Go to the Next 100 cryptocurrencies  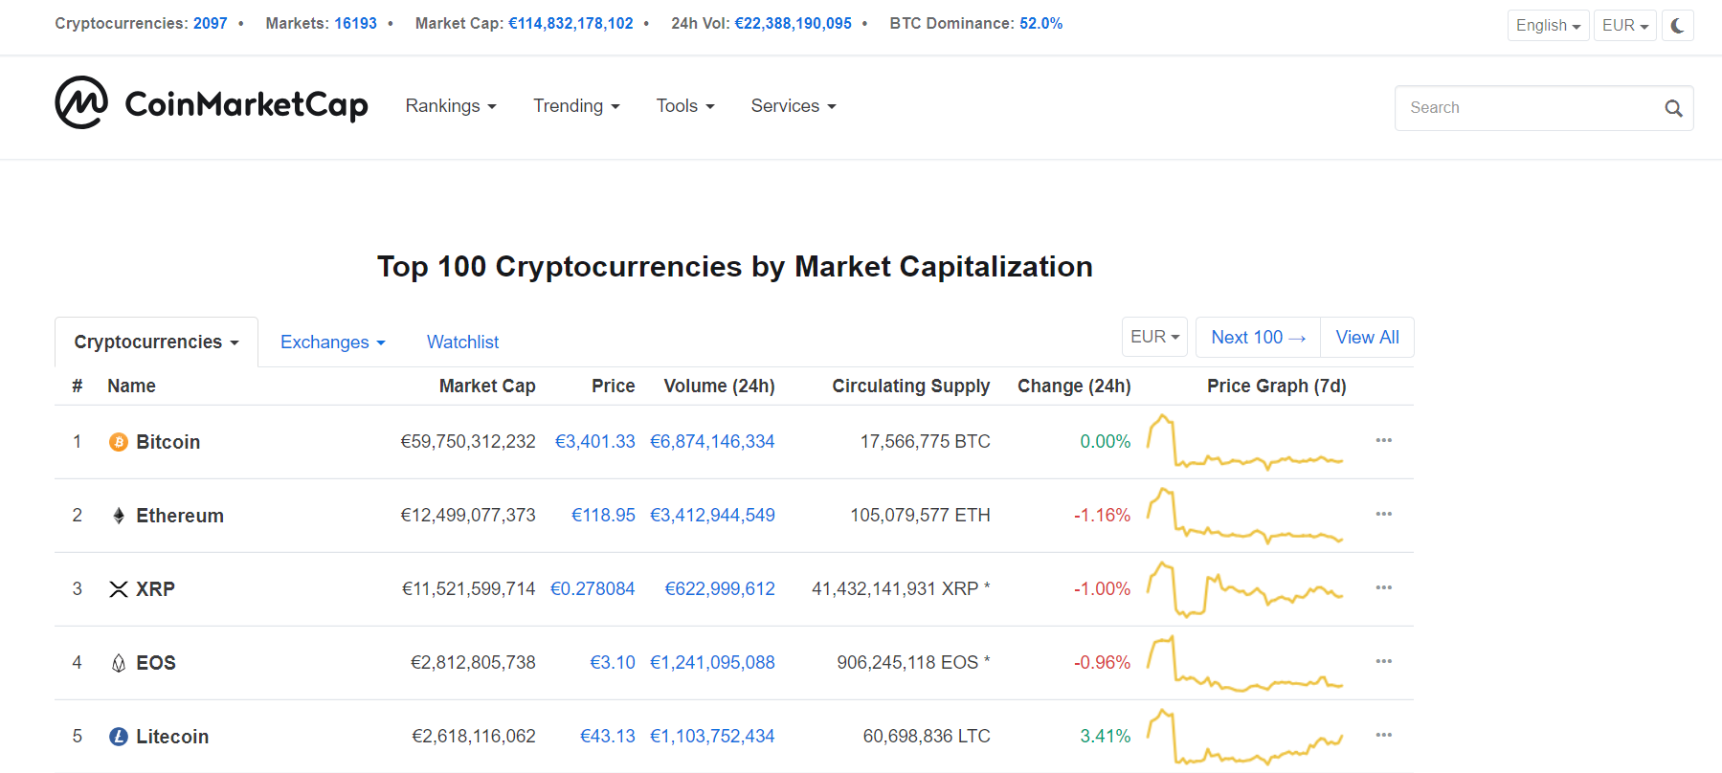[x=1258, y=338]
